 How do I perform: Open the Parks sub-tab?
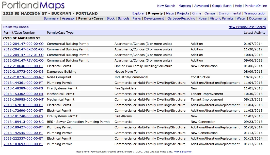(137, 18)
